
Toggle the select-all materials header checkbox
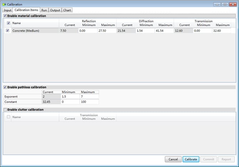9,23
